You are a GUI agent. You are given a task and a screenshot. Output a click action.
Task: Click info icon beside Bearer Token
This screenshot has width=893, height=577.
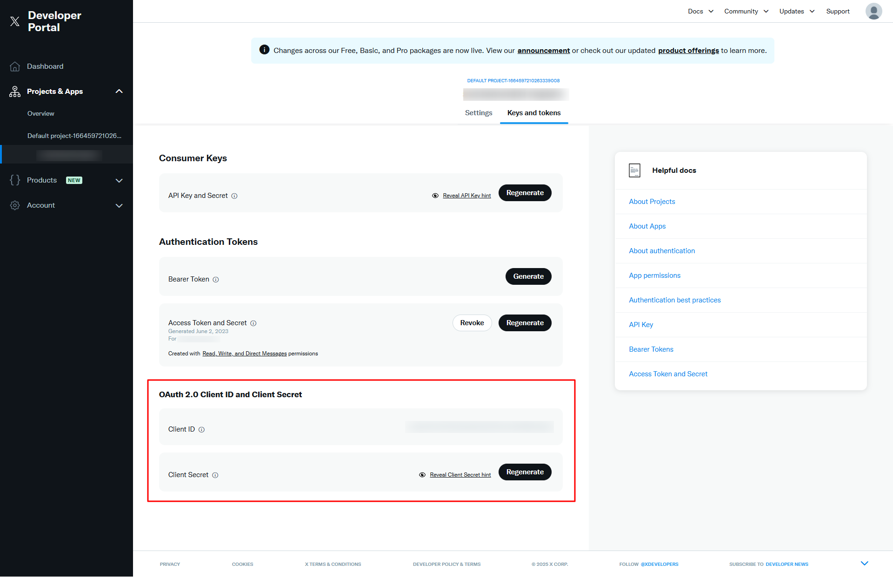click(x=216, y=280)
